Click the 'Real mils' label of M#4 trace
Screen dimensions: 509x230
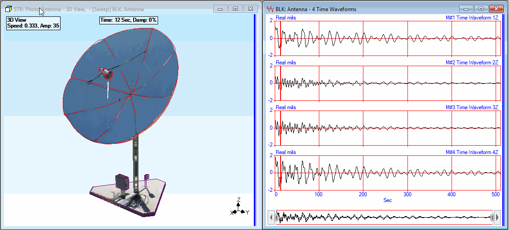coord(285,152)
